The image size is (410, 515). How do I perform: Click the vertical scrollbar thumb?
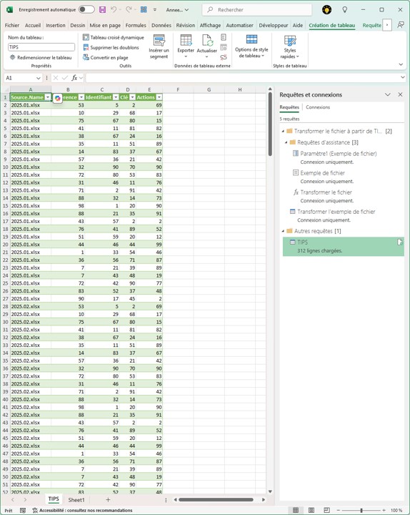point(270,124)
